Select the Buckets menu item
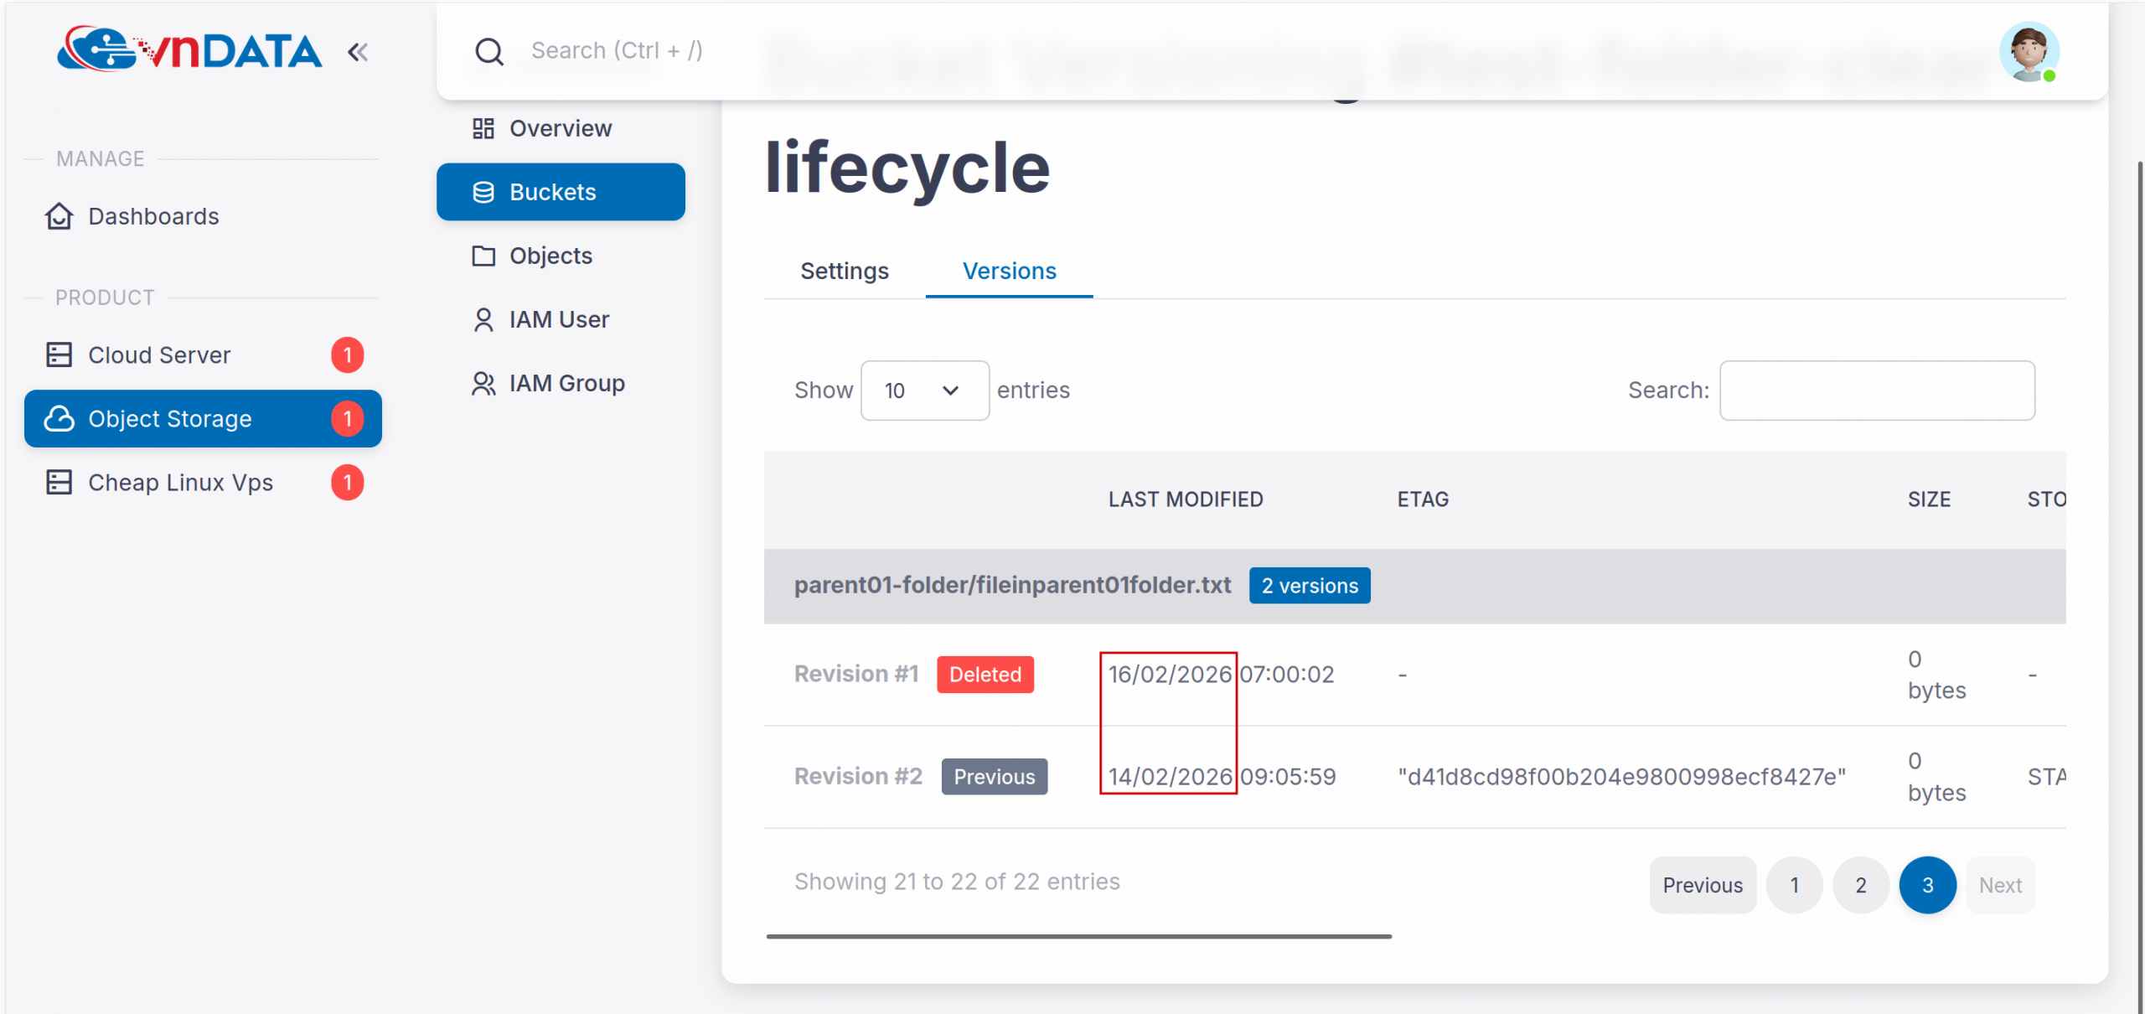This screenshot has height=1014, width=2145. tap(561, 192)
